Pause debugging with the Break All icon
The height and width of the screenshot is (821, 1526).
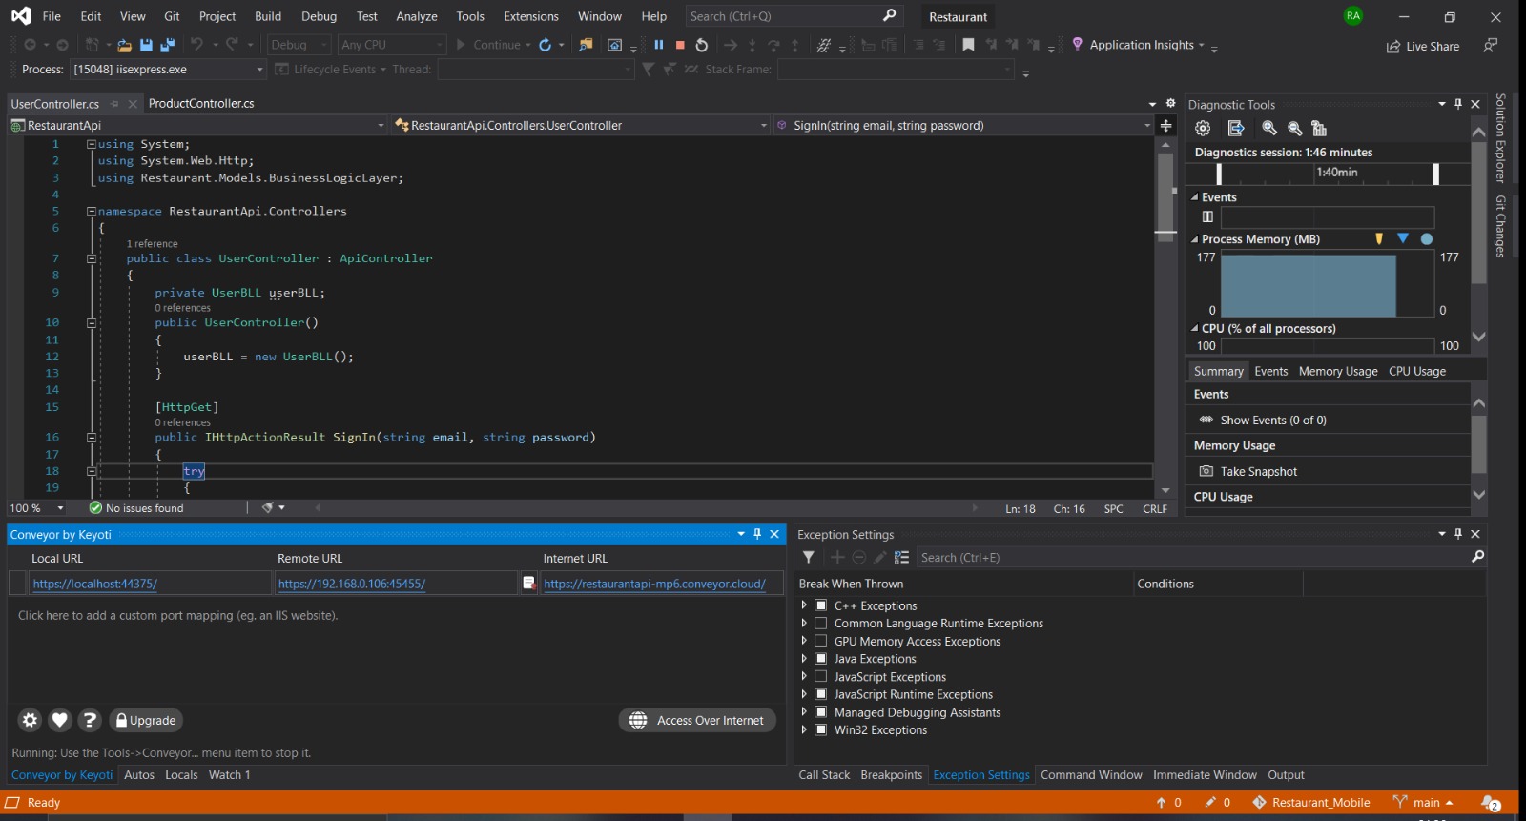point(658,45)
